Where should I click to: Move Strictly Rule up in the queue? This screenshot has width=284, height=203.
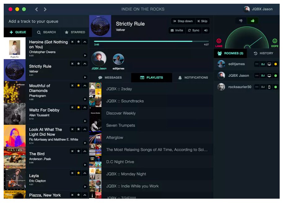85,64
